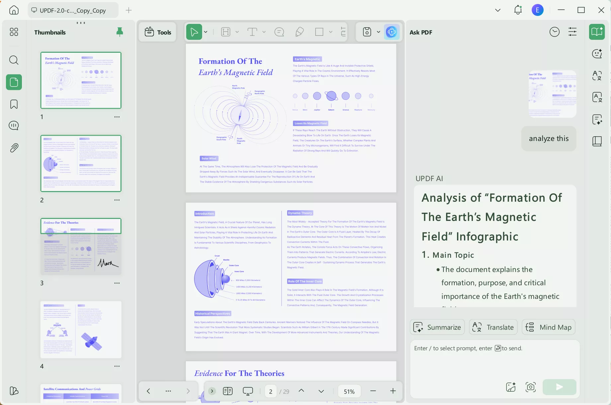
Task: Go to the next page with the down arrow
Action: coord(321,391)
